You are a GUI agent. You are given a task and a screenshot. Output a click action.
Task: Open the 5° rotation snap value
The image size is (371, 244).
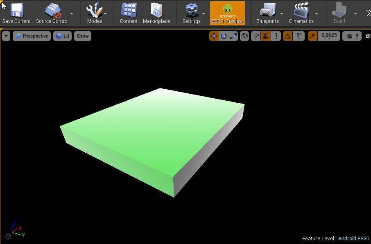click(x=299, y=36)
